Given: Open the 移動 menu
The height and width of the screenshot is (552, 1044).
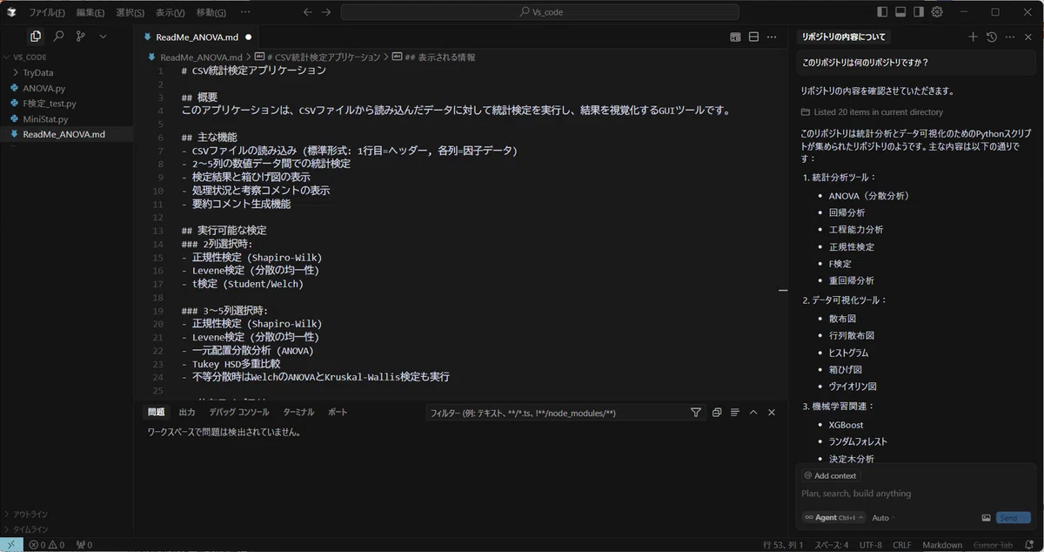Looking at the screenshot, I should point(211,12).
